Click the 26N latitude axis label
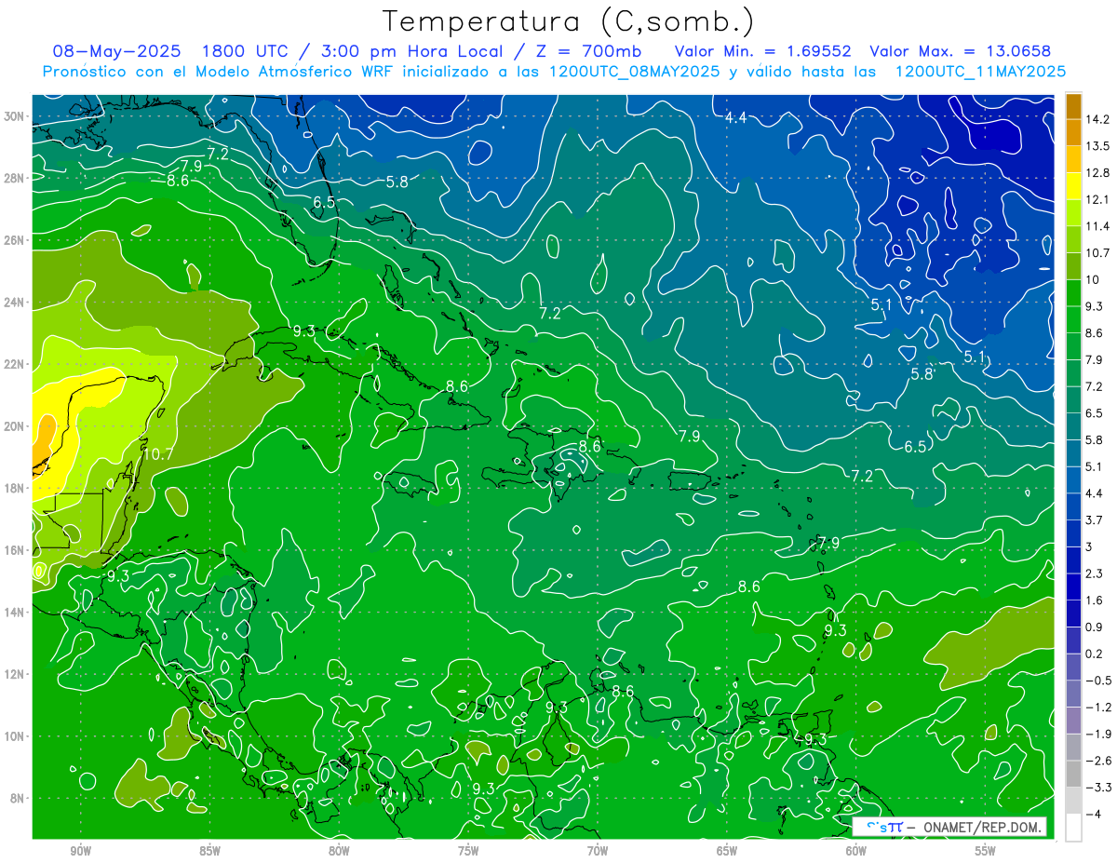The image size is (1117, 863). [x=14, y=240]
